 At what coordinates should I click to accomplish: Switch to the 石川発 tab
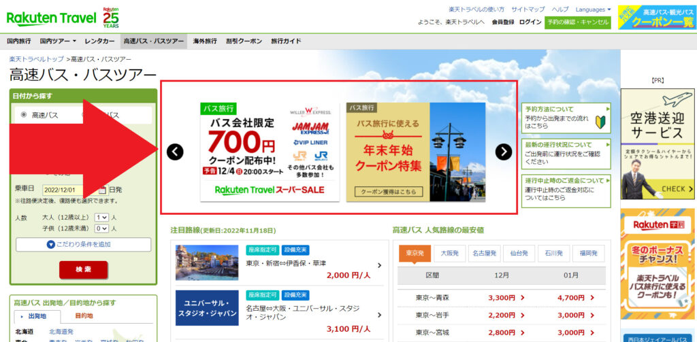tap(553, 253)
